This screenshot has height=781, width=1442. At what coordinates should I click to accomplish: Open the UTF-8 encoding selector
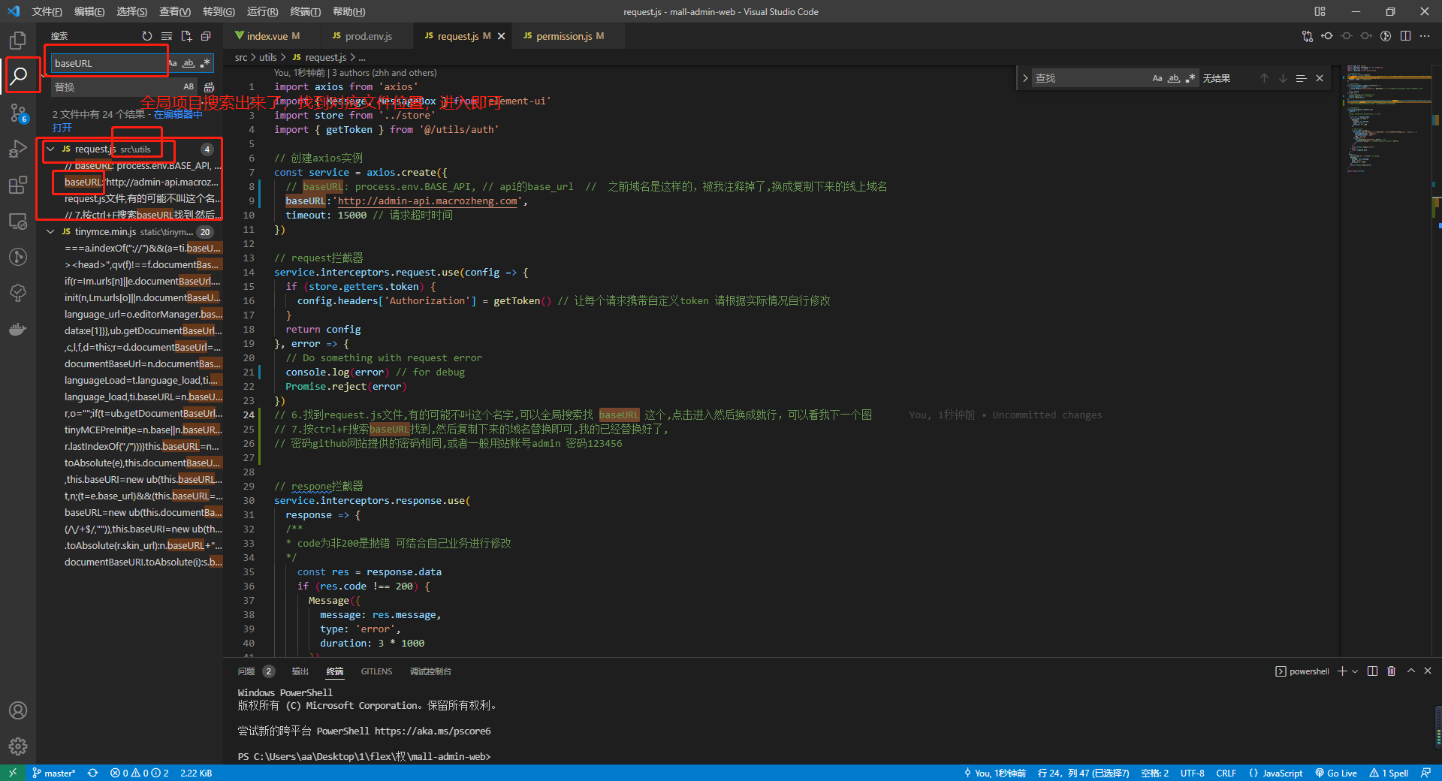(x=1192, y=773)
